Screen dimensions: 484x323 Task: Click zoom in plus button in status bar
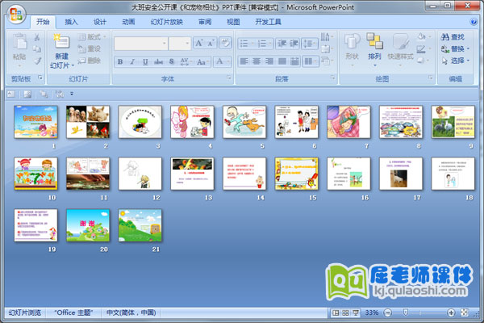tap(450, 313)
